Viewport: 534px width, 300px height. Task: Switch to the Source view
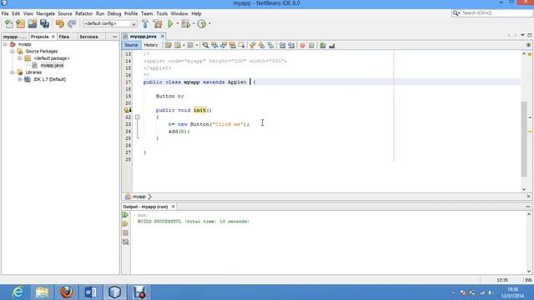pyautogui.click(x=131, y=45)
